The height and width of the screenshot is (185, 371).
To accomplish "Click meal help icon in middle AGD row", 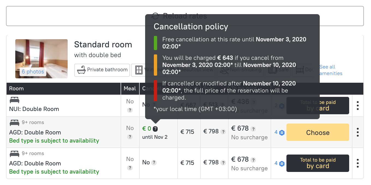I will 130,137.
